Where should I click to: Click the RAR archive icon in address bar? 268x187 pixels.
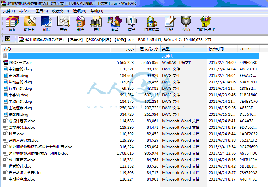click(21, 39)
